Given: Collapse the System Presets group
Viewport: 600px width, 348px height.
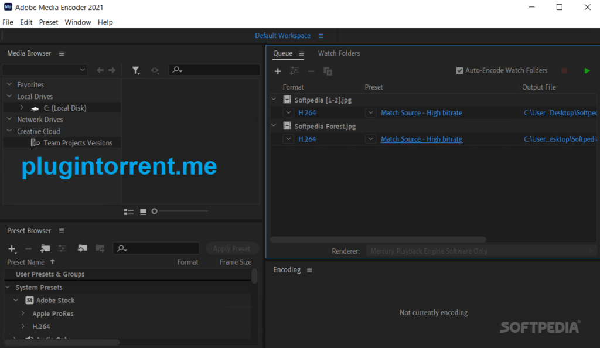Looking at the screenshot, I should point(8,287).
